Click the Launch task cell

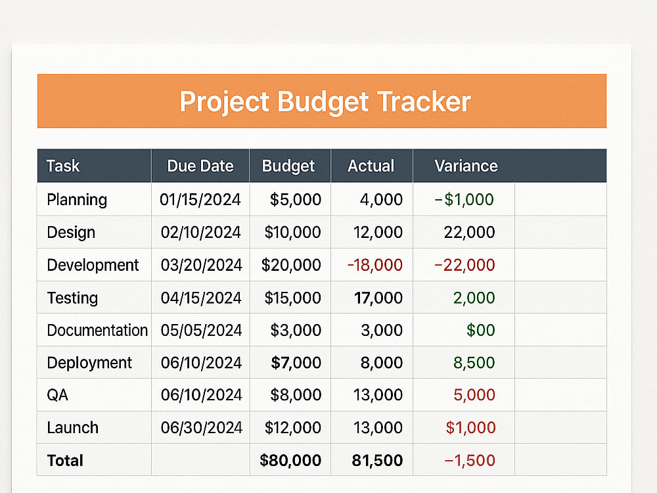point(94,427)
